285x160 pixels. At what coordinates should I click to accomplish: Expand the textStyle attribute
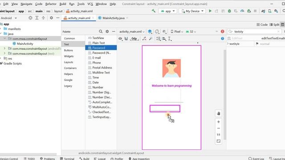228,44
